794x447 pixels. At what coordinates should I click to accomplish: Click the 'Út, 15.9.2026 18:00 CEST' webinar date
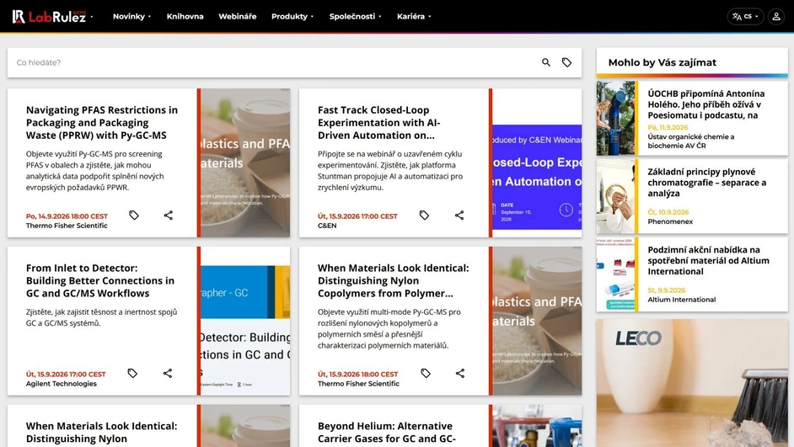[x=357, y=375]
